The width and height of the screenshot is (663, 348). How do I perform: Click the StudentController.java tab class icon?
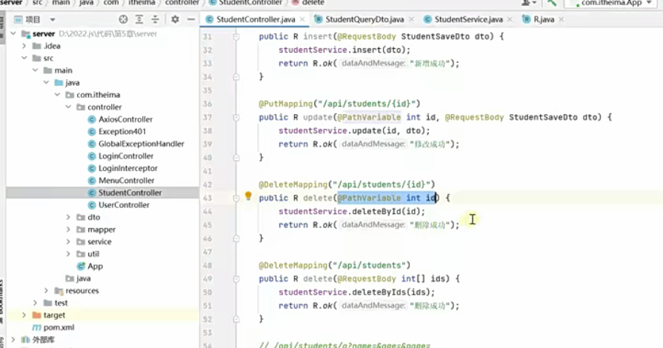[210, 19]
